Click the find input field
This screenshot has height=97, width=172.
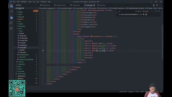[x=127, y=11]
